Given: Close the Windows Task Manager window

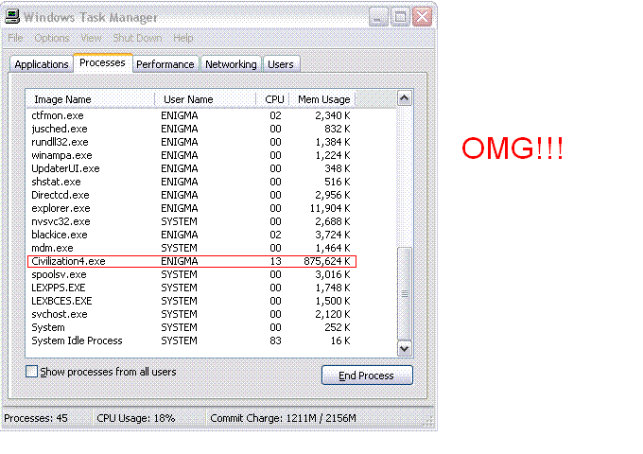Looking at the screenshot, I should pyautogui.click(x=422, y=17).
